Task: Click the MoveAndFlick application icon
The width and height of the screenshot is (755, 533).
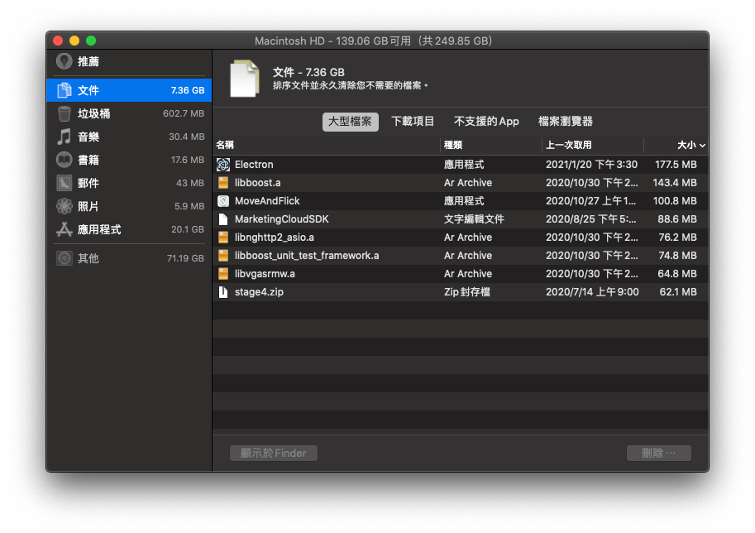Action: (222, 200)
